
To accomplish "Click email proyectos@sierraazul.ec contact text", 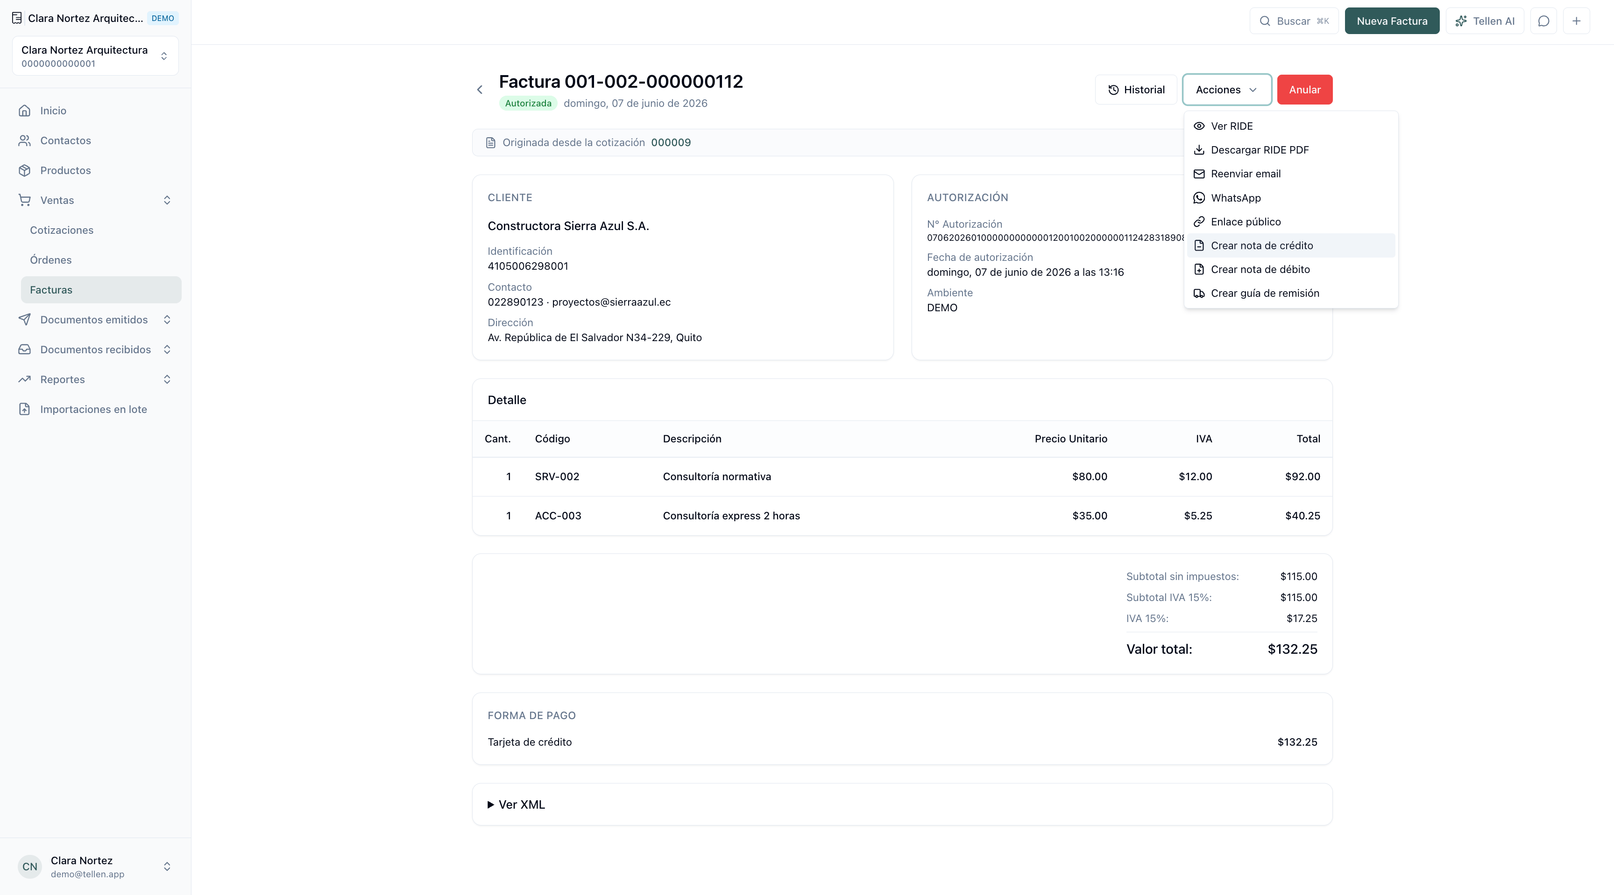I will (611, 301).
